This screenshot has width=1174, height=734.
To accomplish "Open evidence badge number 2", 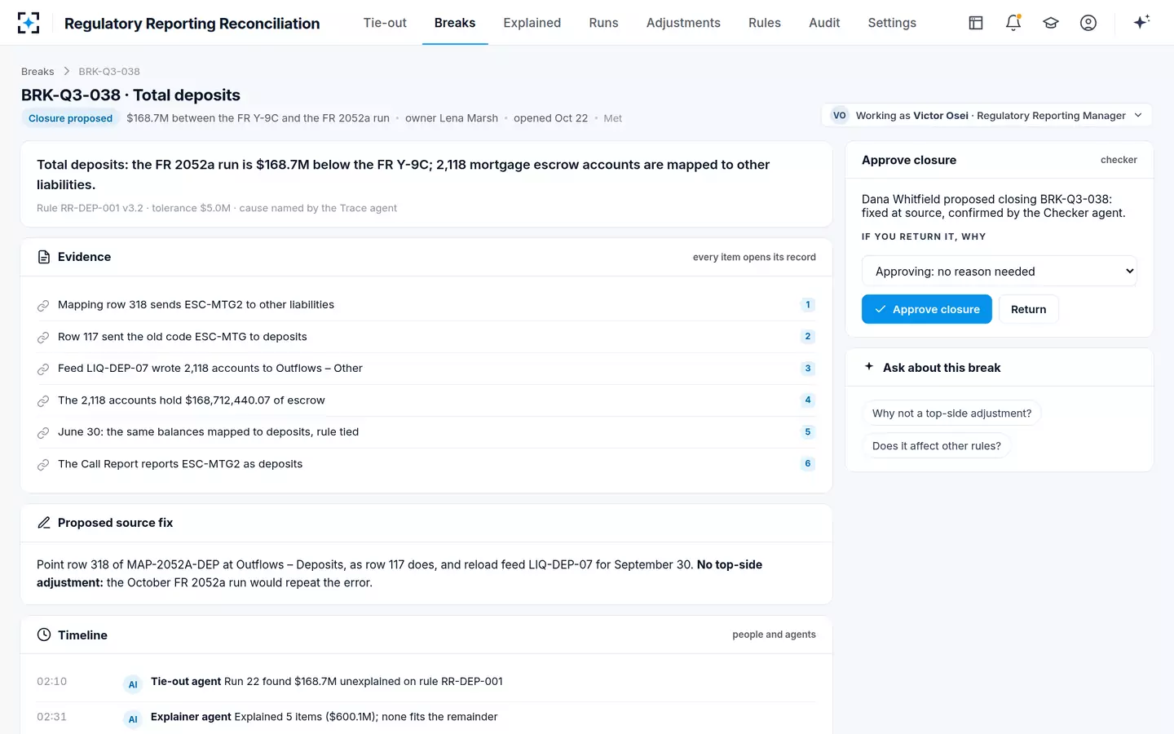I will click(808, 336).
